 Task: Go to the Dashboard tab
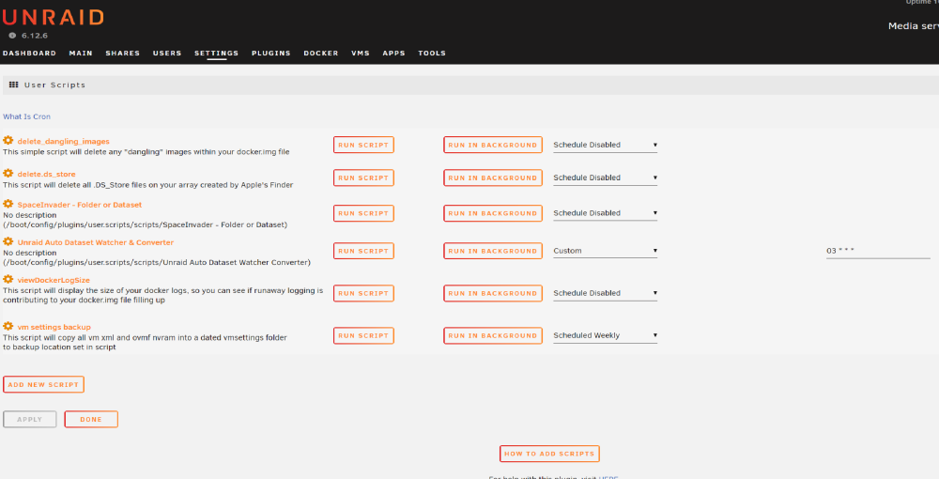[29, 54]
